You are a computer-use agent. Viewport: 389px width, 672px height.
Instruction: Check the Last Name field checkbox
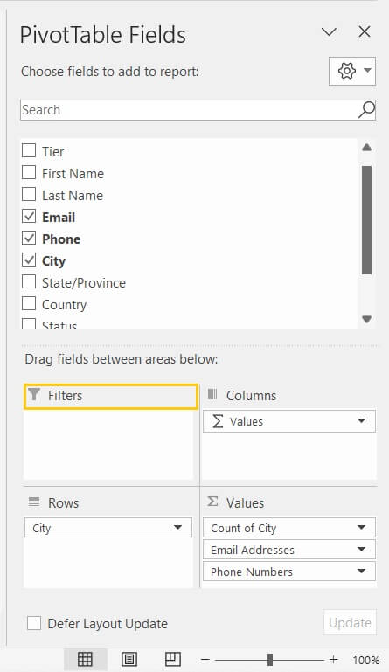point(29,194)
